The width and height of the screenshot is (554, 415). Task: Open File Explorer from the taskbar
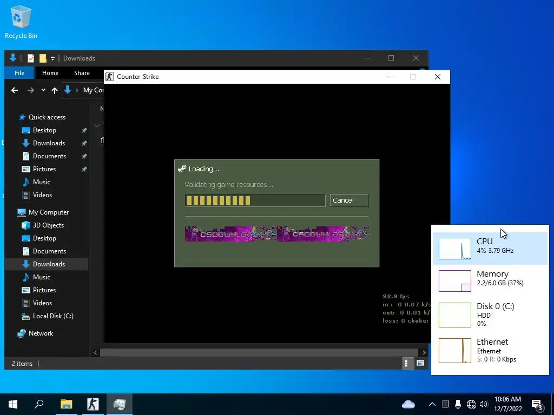click(66, 404)
